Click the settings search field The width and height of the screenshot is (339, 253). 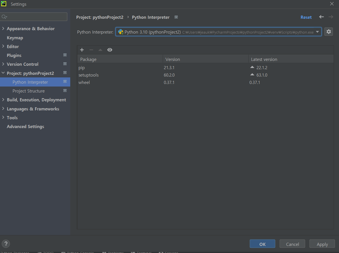pos(34,17)
